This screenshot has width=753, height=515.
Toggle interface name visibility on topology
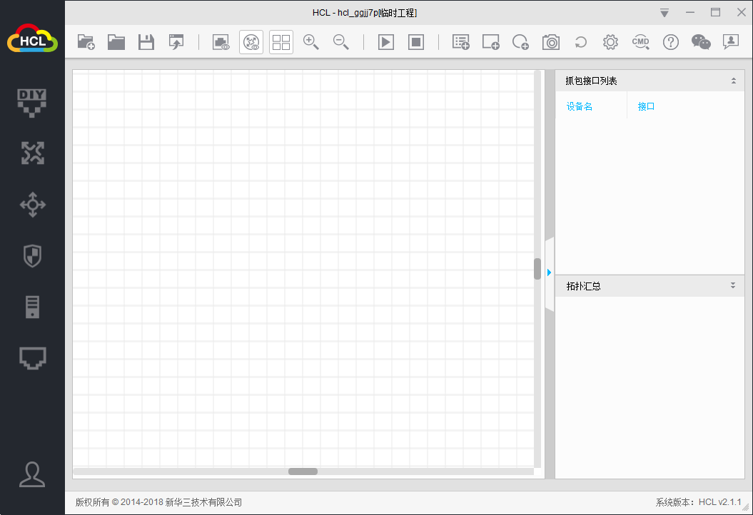[251, 42]
